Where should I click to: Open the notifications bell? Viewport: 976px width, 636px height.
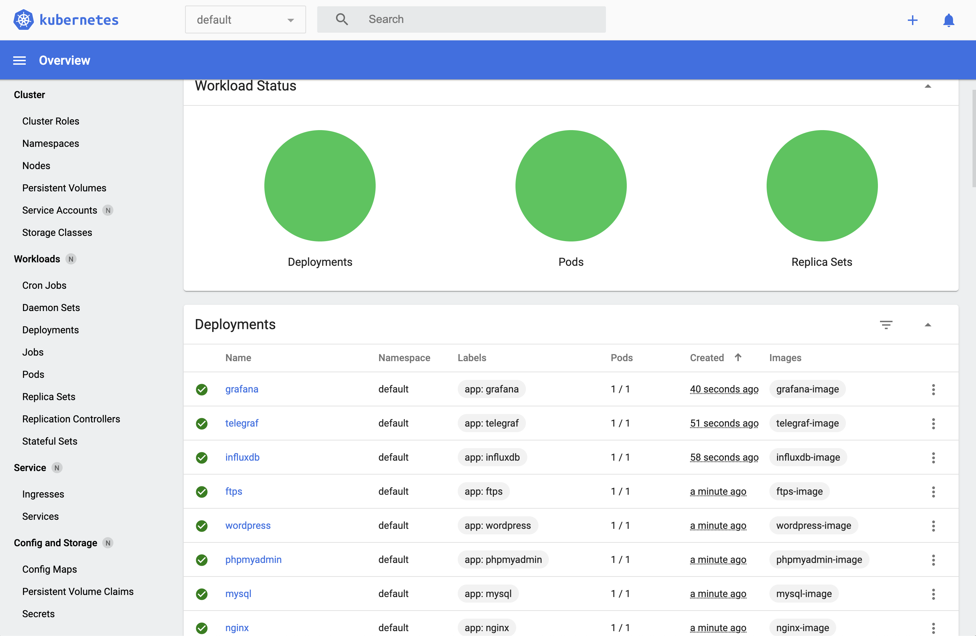[949, 20]
